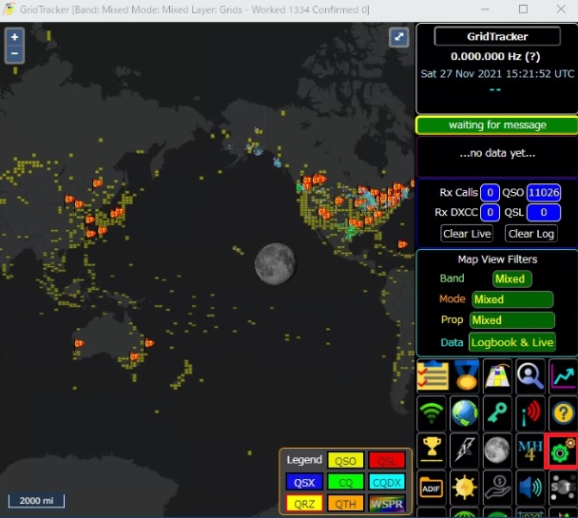Open the Mode filter dropdown
Screen dimensions: 578x518
(512, 299)
